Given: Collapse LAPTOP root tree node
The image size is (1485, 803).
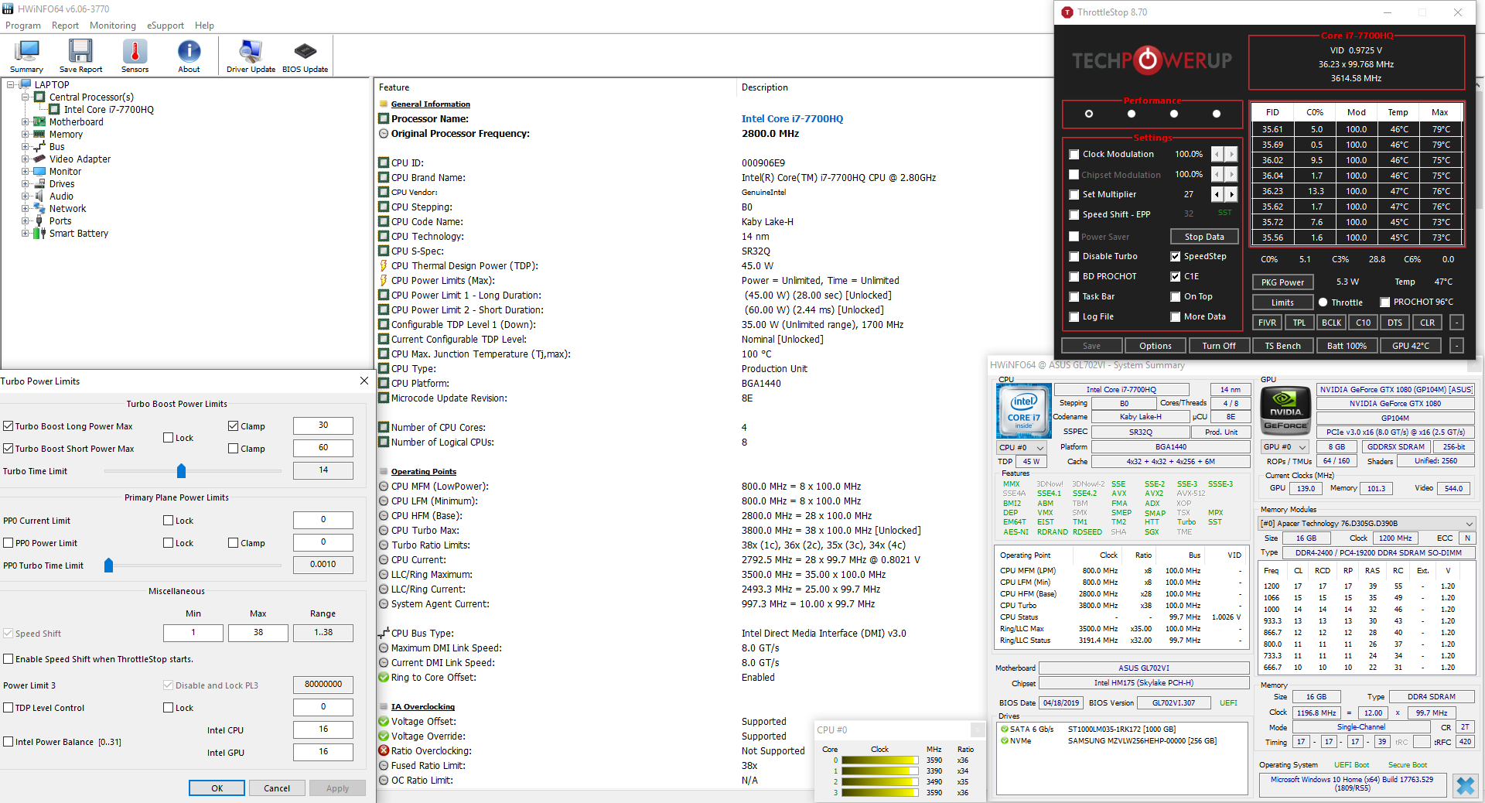Looking at the screenshot, I should pyautogui.click(x=11, y=85).
